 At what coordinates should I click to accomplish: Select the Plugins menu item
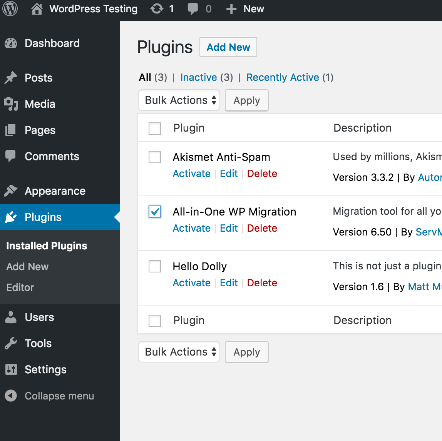tap(60, 217)
